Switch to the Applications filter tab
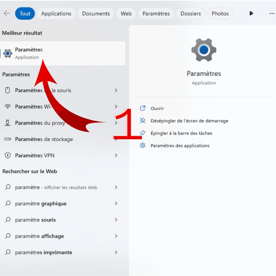The width and height of the screenshot is (276, 276). [x=56, y=14]
